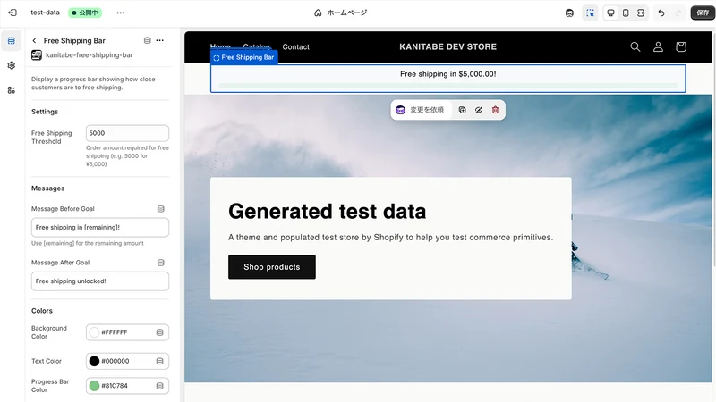Click the preview's vertical scrollbar
This screenshot has width=716, height=402.
point(713,148)
